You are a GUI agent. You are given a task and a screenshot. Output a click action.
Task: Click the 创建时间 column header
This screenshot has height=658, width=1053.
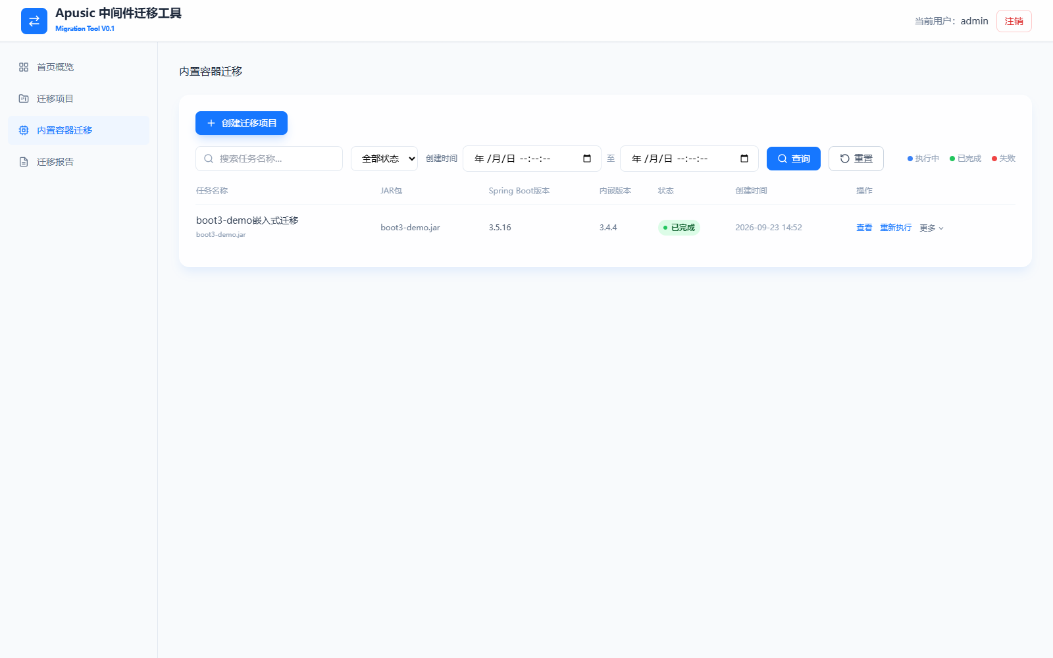point(751,191)
